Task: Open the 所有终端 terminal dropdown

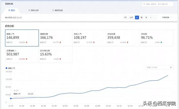Action: point(167,17)
